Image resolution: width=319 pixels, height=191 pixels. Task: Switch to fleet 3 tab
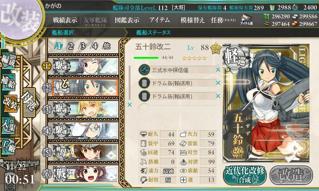[x=83, y=46]
